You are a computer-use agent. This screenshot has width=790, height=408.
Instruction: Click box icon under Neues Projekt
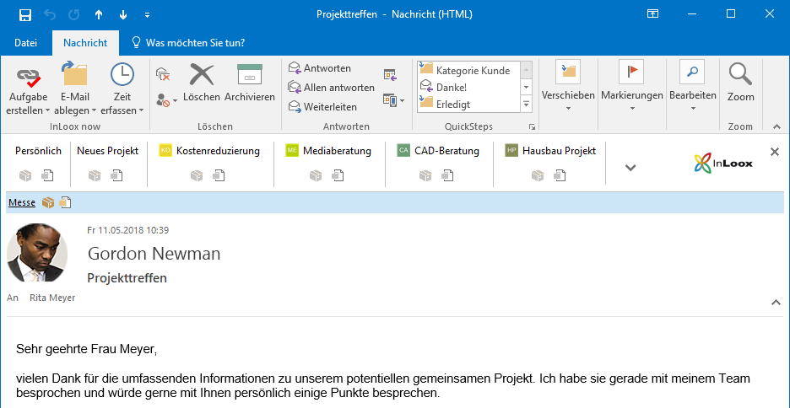click(x=95, y=175)
